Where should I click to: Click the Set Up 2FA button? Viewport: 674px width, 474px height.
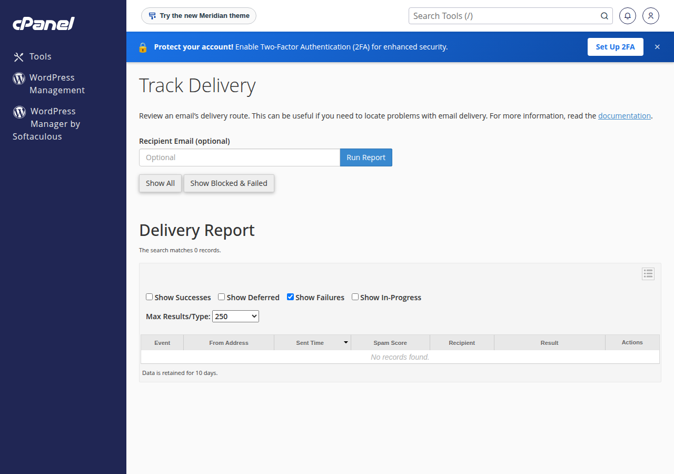click(616, 47)
